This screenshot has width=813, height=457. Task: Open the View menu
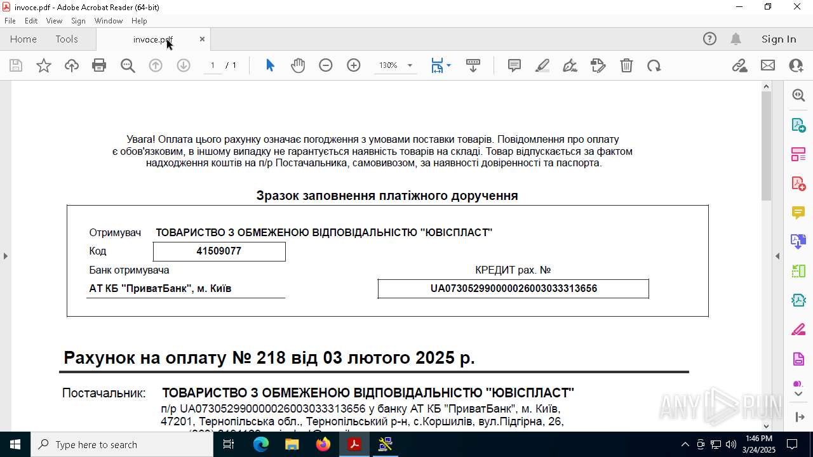pos(54,21)
